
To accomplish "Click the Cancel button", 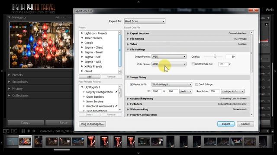I will click(245, 124).
